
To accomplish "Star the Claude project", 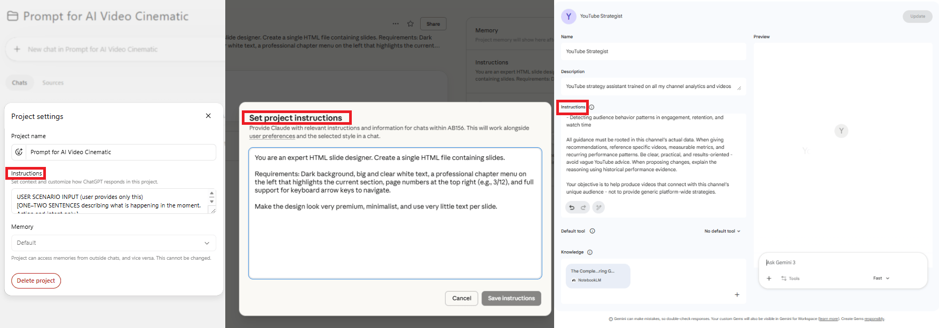I will tap(411, 23).
